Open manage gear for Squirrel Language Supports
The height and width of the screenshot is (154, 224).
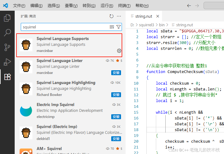(119, 51)
